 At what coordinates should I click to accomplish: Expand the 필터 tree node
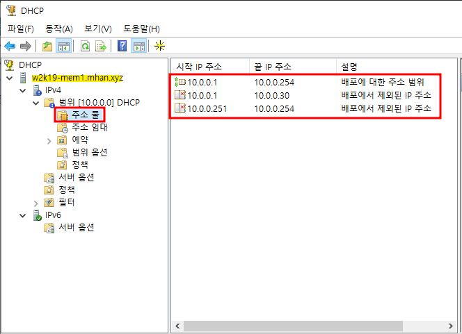(x=36, y=203)
